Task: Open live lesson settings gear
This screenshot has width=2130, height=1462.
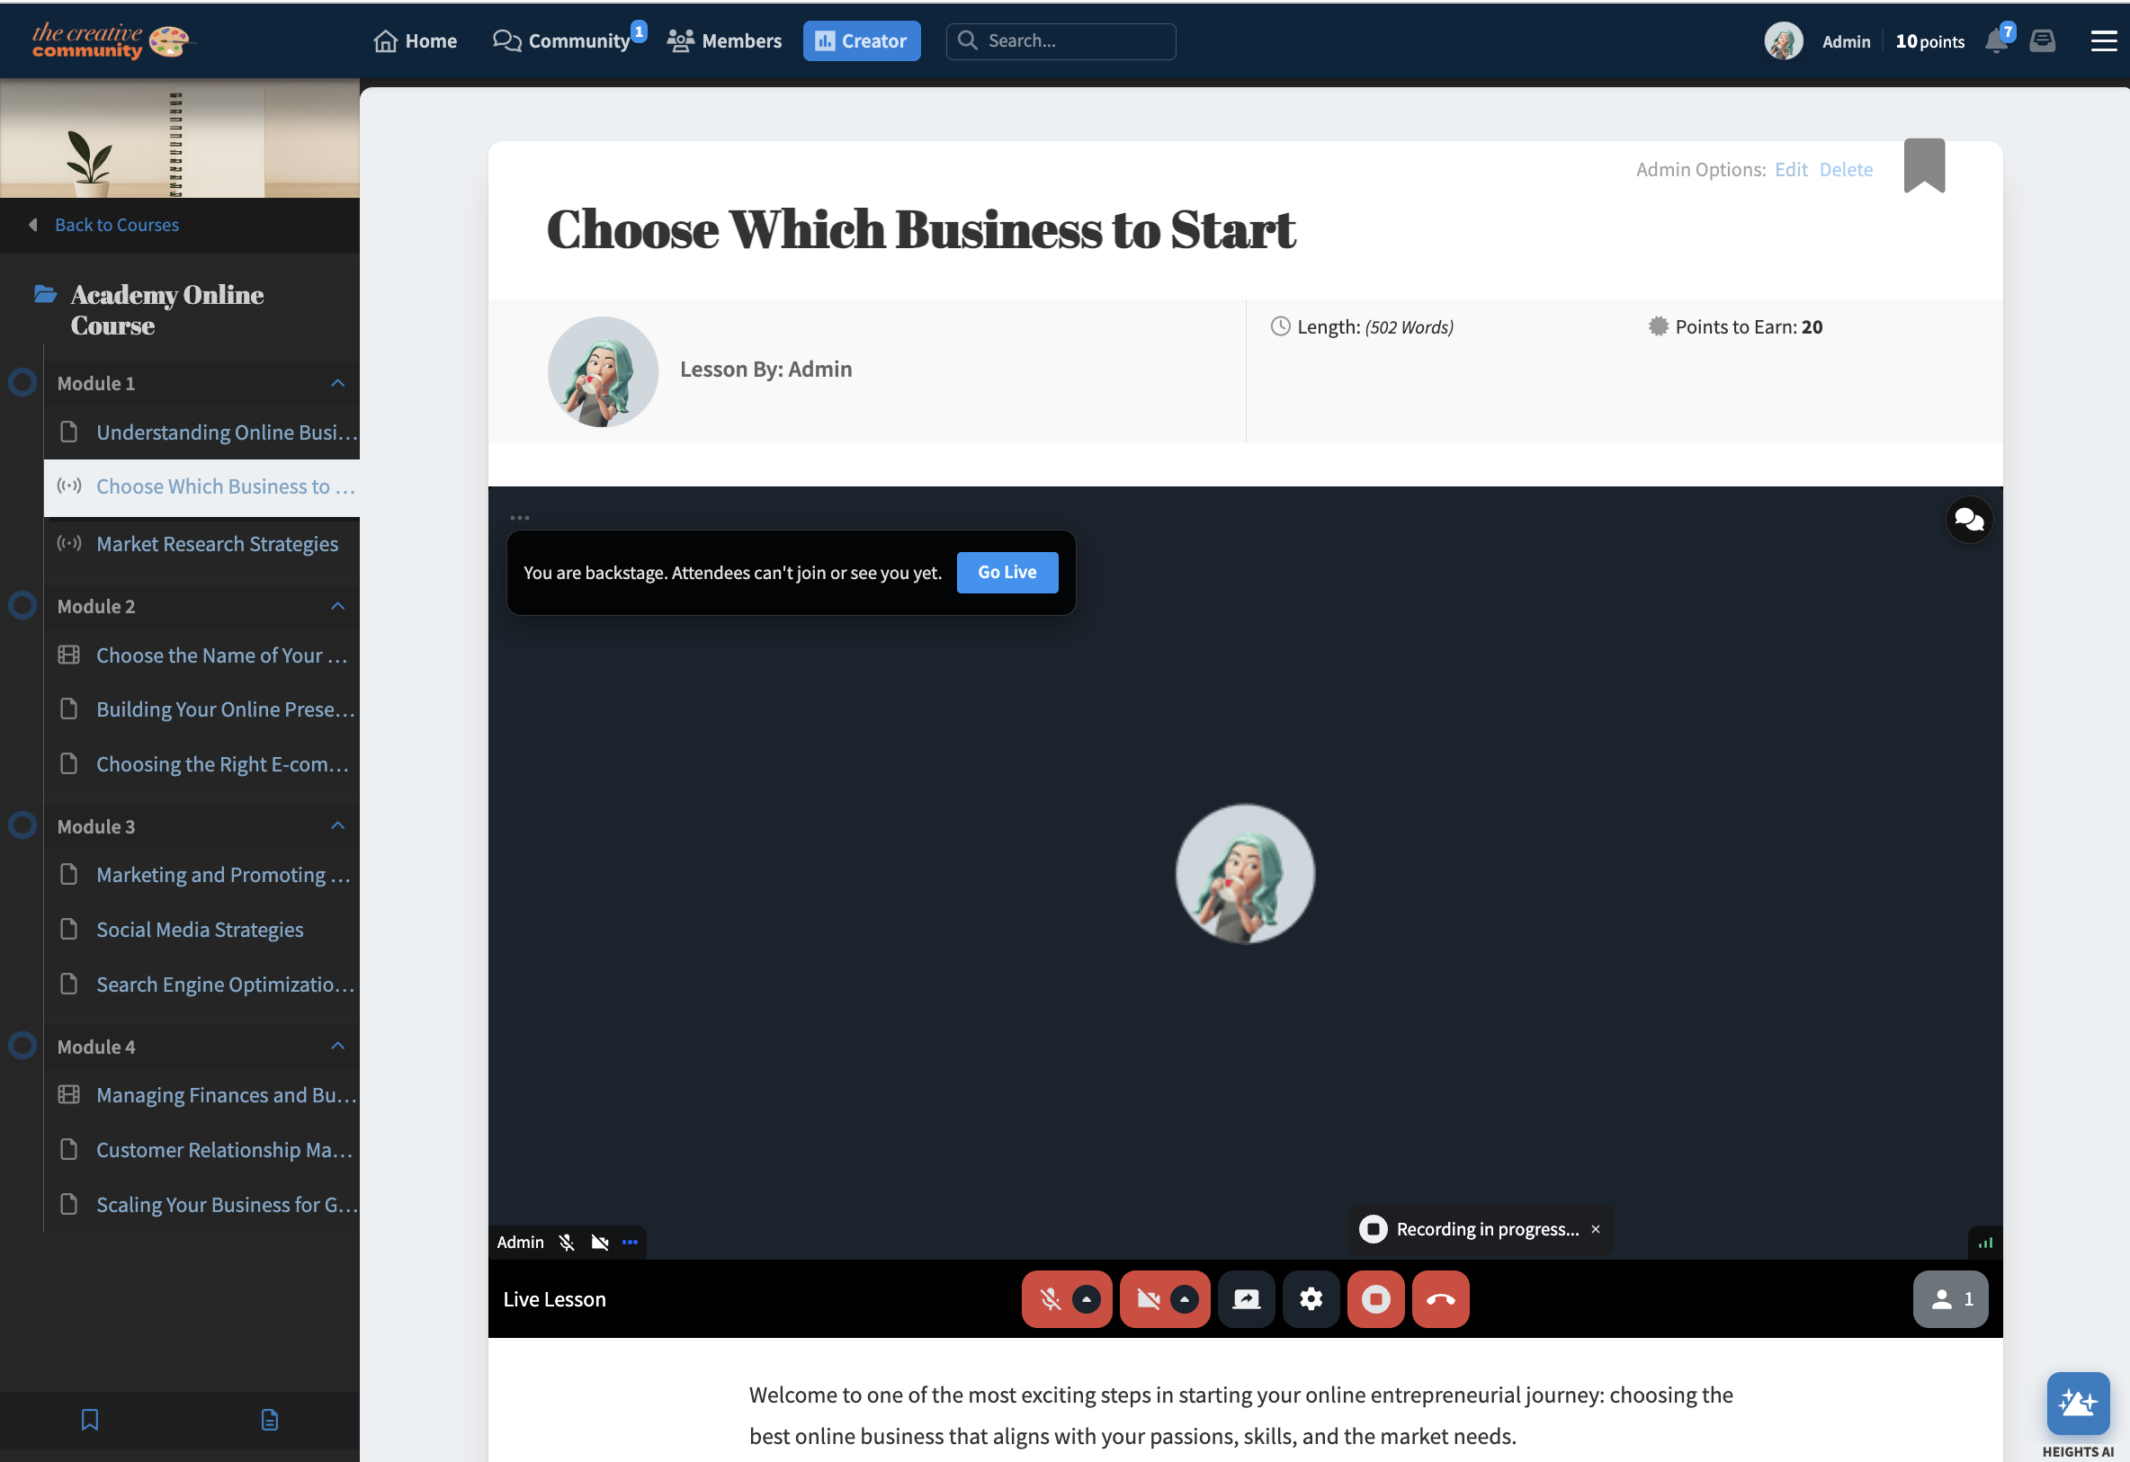Action: [x=1311, y=1299]
